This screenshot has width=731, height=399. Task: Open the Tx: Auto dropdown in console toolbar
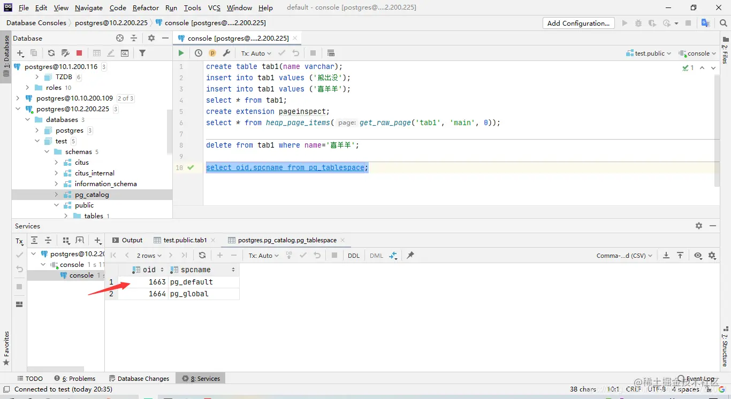[256, 53]
